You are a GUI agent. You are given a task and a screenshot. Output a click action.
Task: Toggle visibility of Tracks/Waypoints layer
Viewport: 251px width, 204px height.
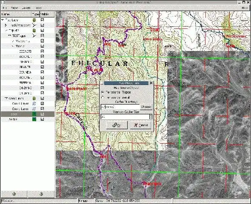42,25
